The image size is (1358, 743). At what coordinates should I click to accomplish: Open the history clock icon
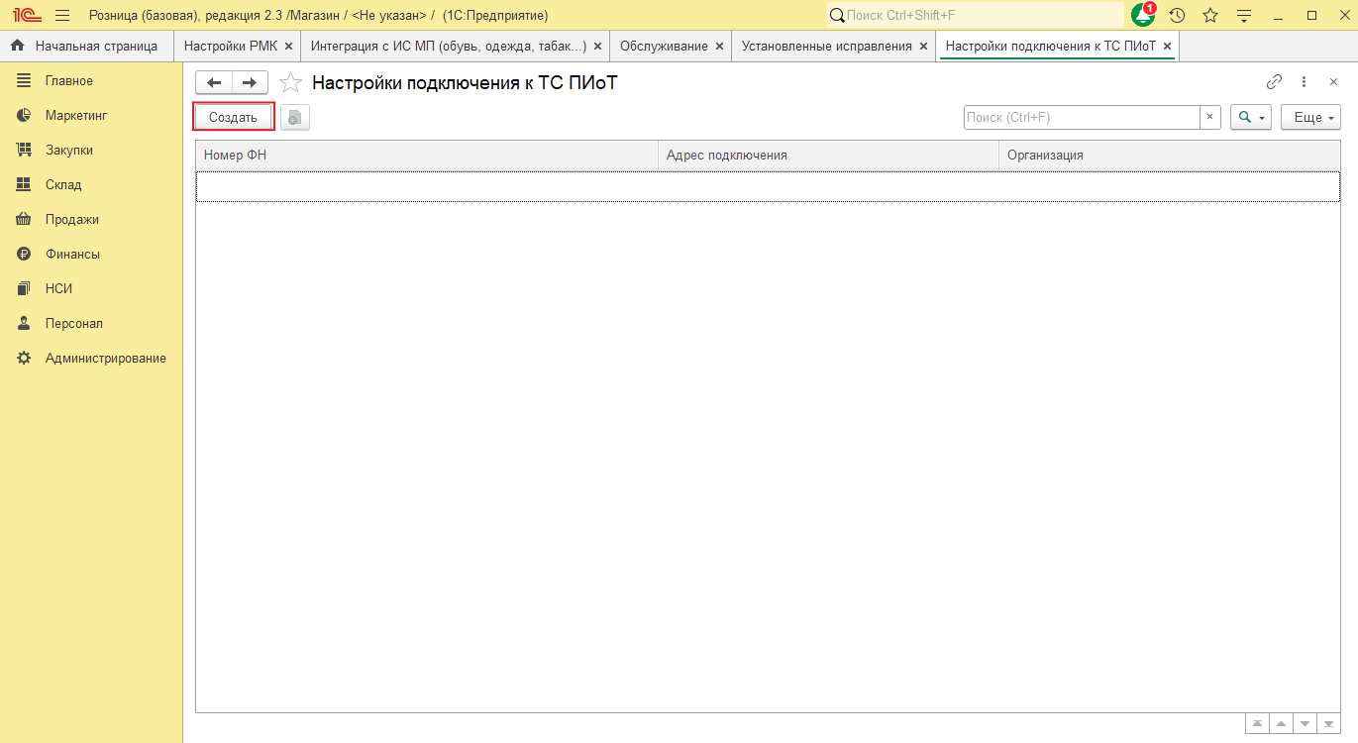coord(1177,15)
